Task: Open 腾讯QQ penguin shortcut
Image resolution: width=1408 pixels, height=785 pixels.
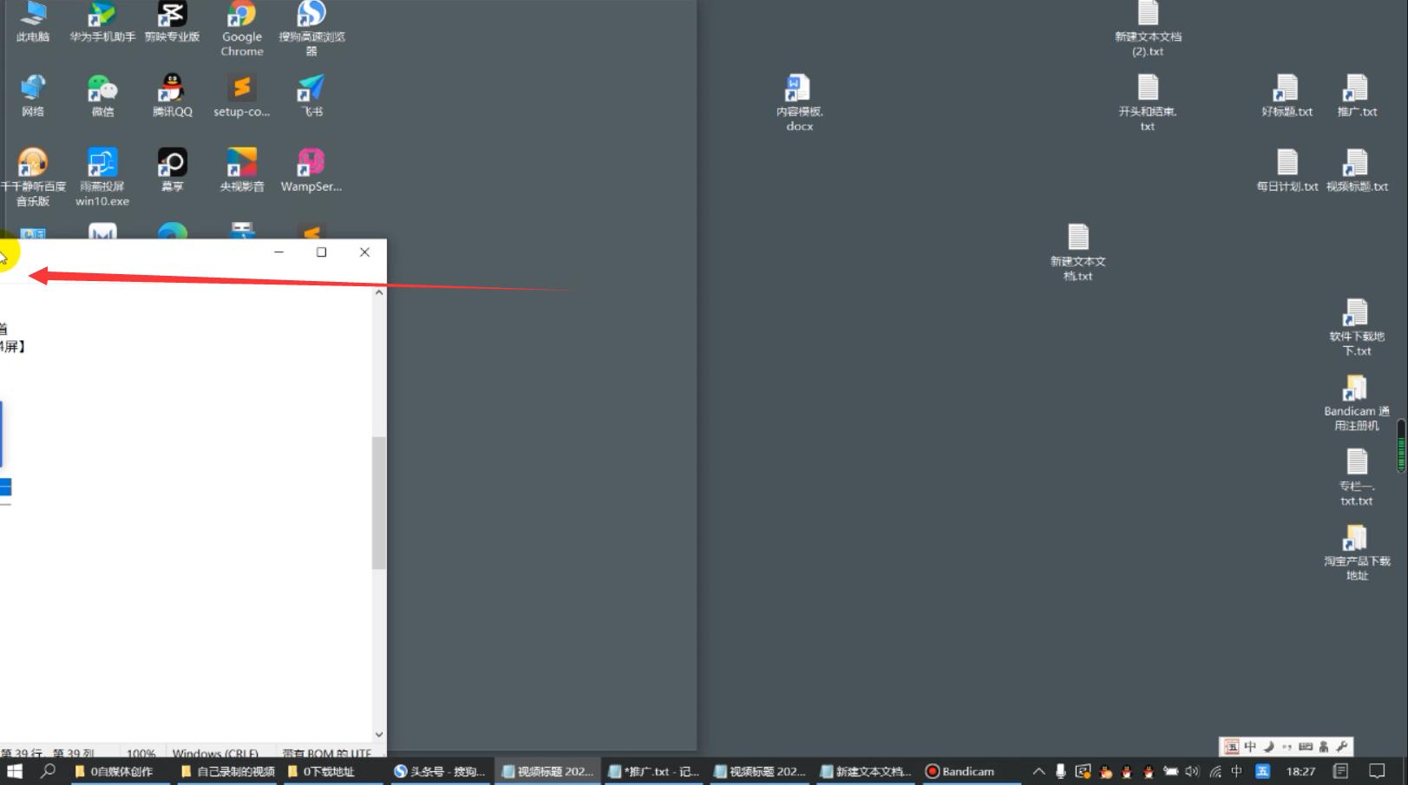Action: (172, 95)
